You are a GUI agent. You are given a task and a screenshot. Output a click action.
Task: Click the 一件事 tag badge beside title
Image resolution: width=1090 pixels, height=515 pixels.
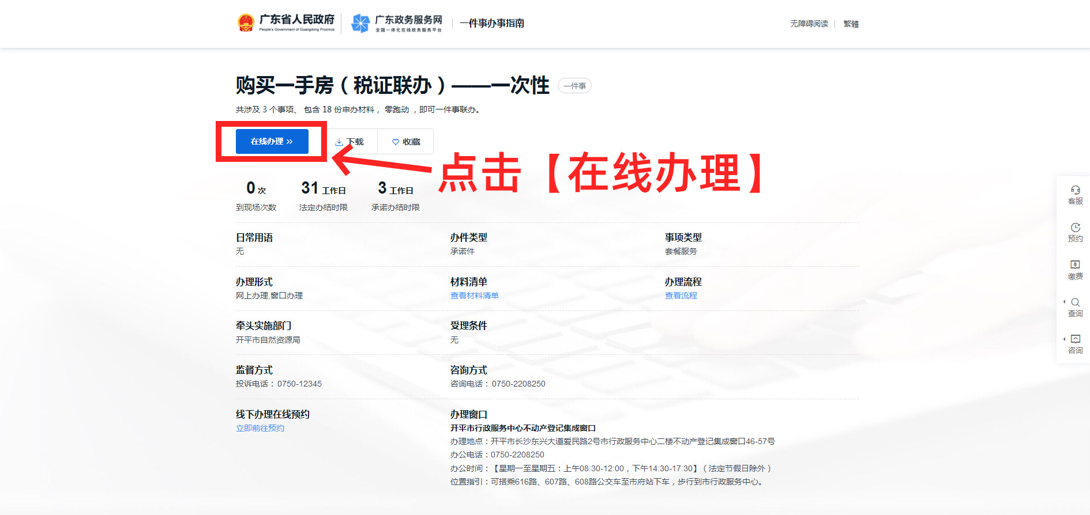coord(574,86)
